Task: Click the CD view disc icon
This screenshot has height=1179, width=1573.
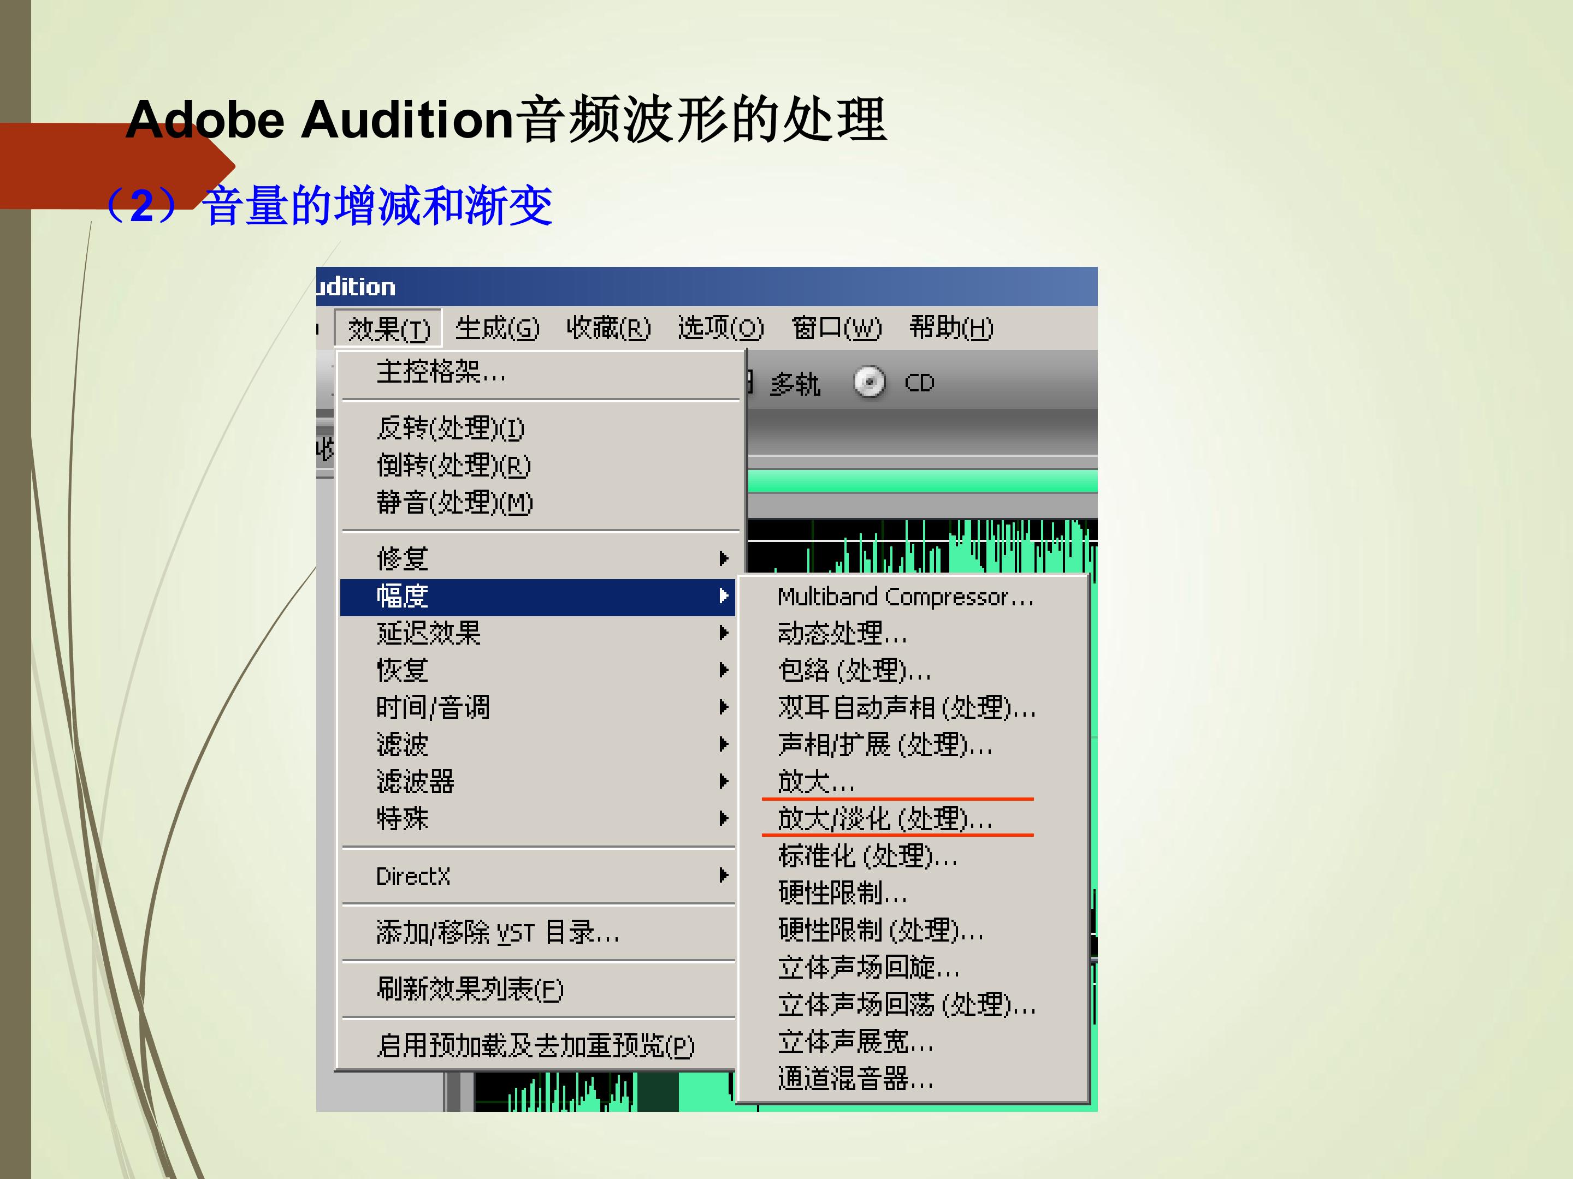Action: click(x=869, y=382)
